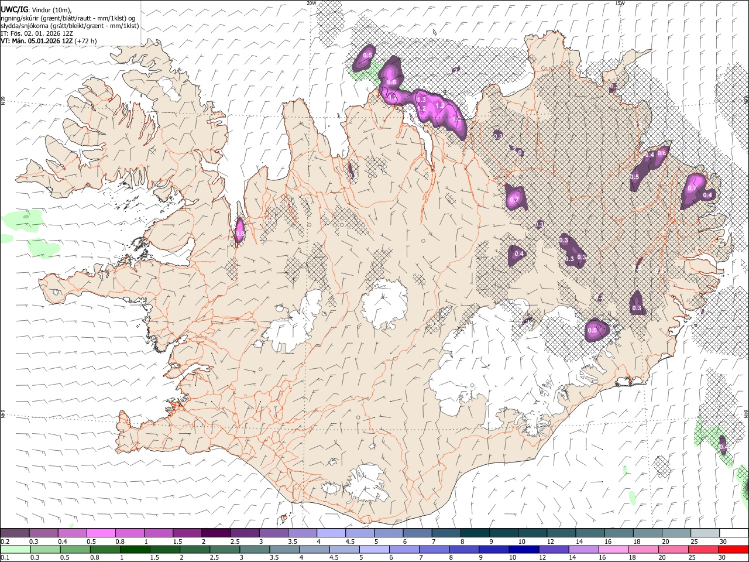The image size is (749, 562).
Task: Select bottom legend light pink swatch between 16 and 18
Action: pos(613,549)
